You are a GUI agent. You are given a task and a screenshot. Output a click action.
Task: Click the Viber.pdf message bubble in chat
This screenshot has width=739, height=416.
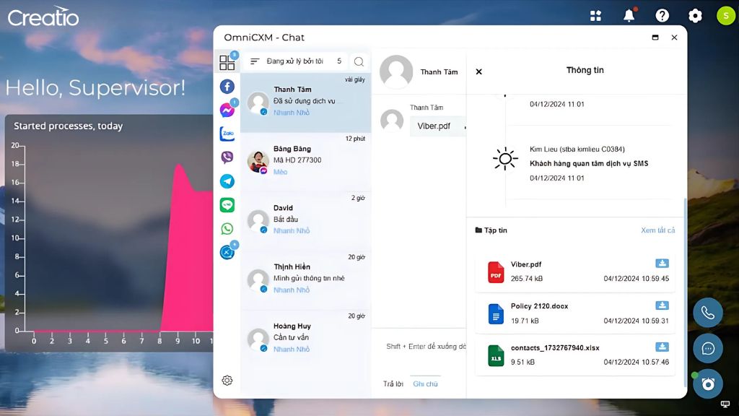click(437, 126)
